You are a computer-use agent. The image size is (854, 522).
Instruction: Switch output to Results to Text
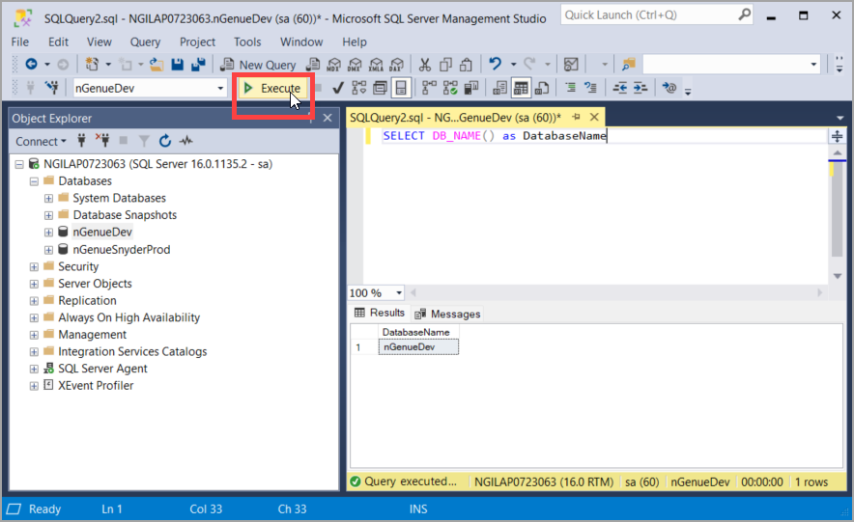pos(500,88)
